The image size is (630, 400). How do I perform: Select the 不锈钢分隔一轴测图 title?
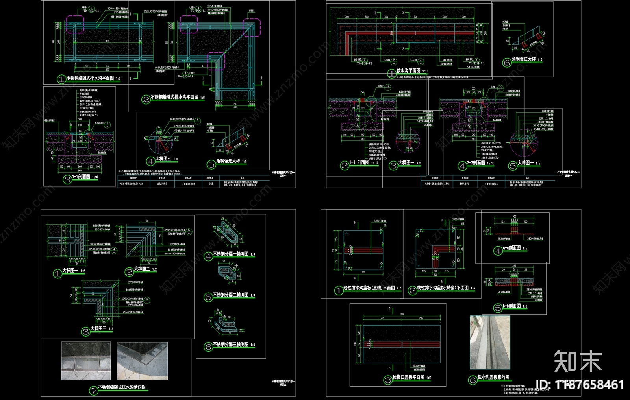tap(230, 255)
